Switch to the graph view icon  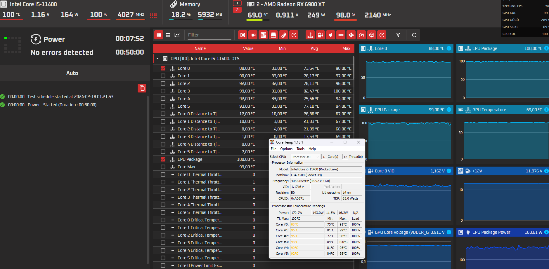tap(177, 35)
